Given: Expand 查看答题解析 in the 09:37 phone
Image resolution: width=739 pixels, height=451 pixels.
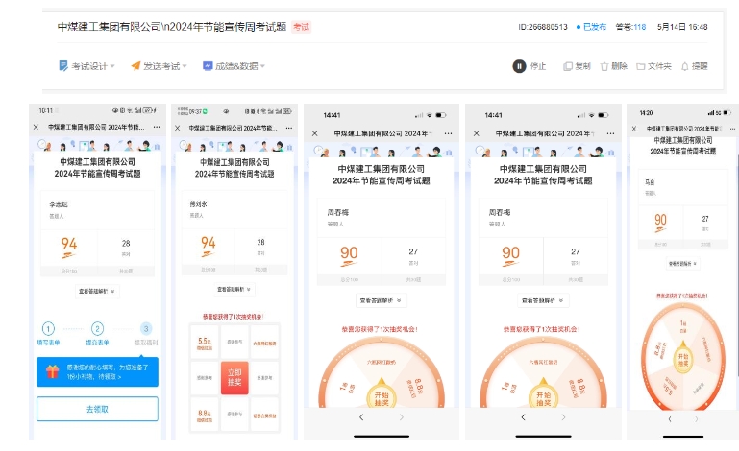Looking at the screenshot, I should [x=234, y=289].
